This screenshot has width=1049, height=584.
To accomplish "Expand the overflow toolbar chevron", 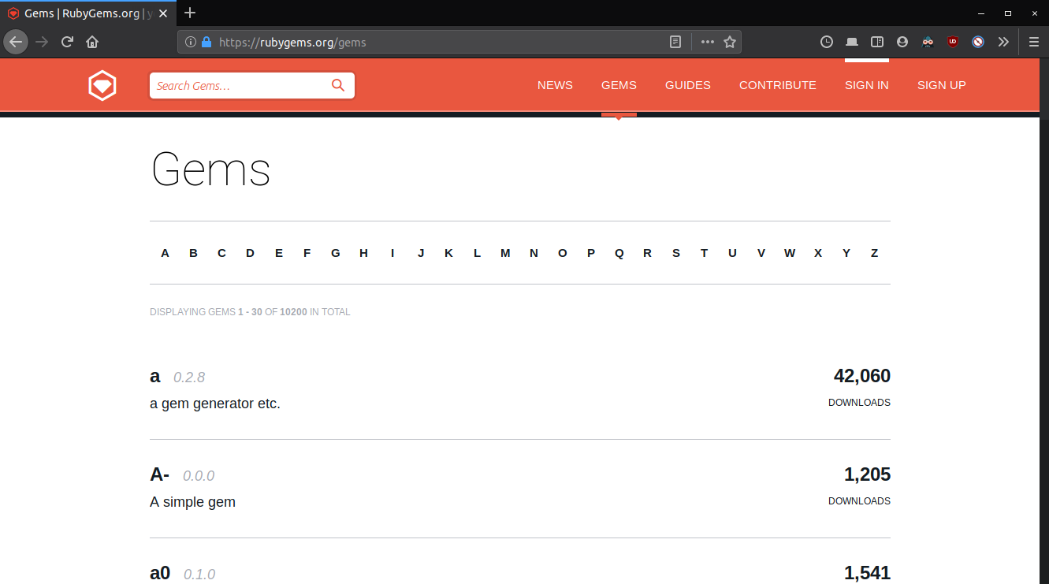I will [1003, 42].
